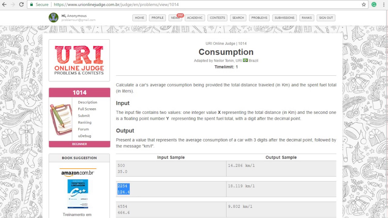Click the amazon.com.br logo
388x218 pixels.
pos(78,173)
